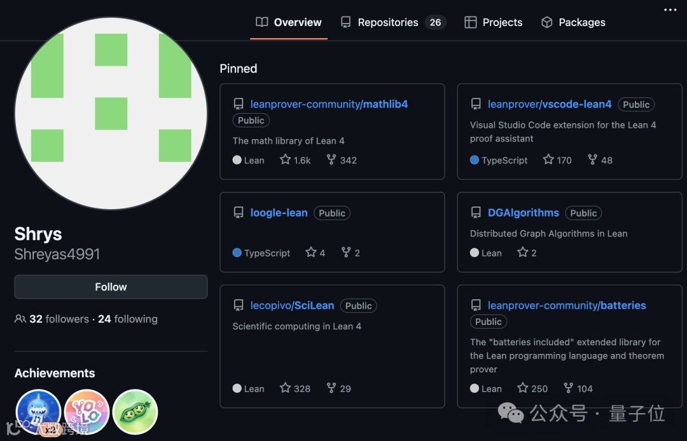Click the batteries 104 forks count
This screenshot has height=441, width=687.
pyautogui.click(x=578, y=388)
